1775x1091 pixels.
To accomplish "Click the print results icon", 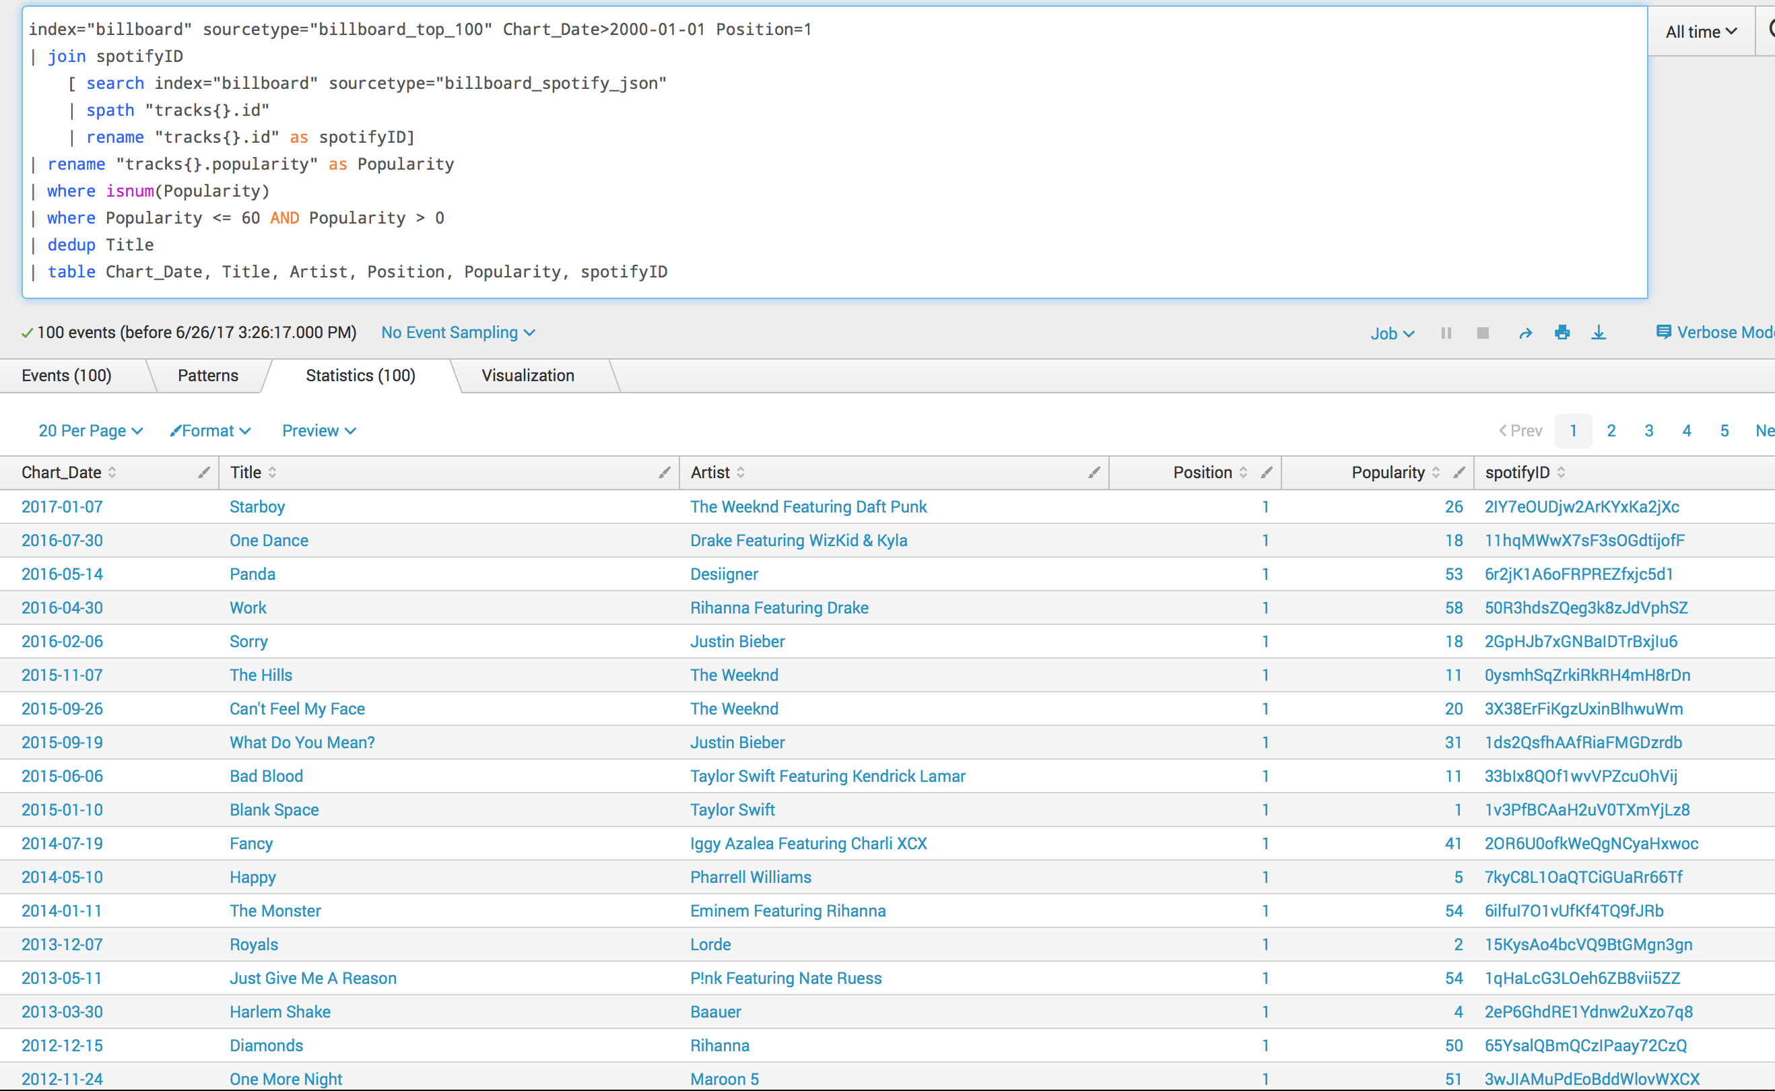I will [1562, 333].
